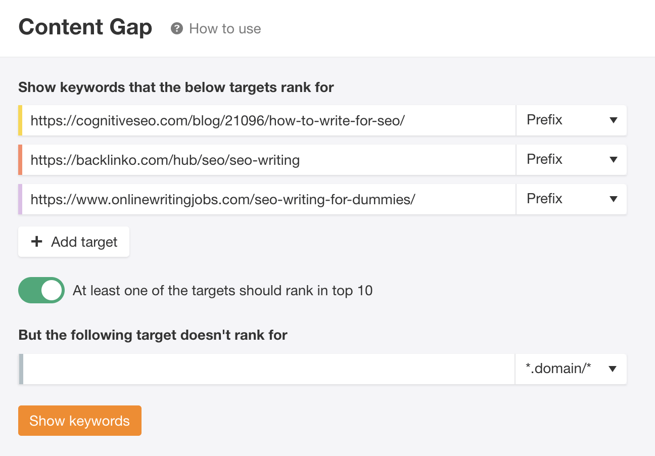Viewport: 655px width, 456px height.
Task: Open the Prefix dropdown for the backlinko target
Action: tap(571, 160)
